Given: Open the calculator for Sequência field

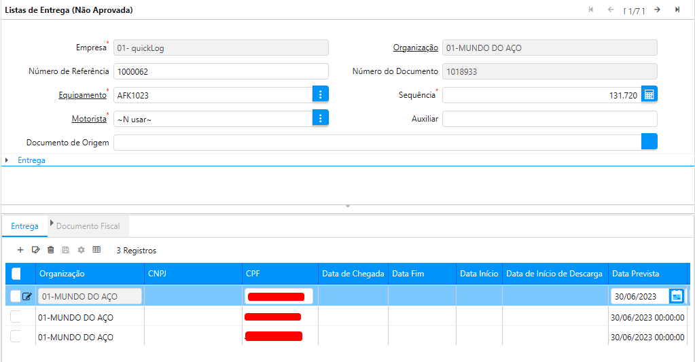Looking at the screenshot, I should pos(649,95).
